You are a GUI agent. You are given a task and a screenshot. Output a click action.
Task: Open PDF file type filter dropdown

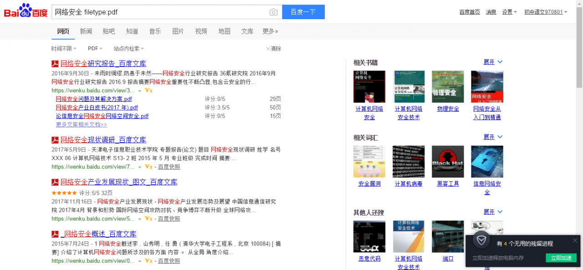(x=95, y=49)
